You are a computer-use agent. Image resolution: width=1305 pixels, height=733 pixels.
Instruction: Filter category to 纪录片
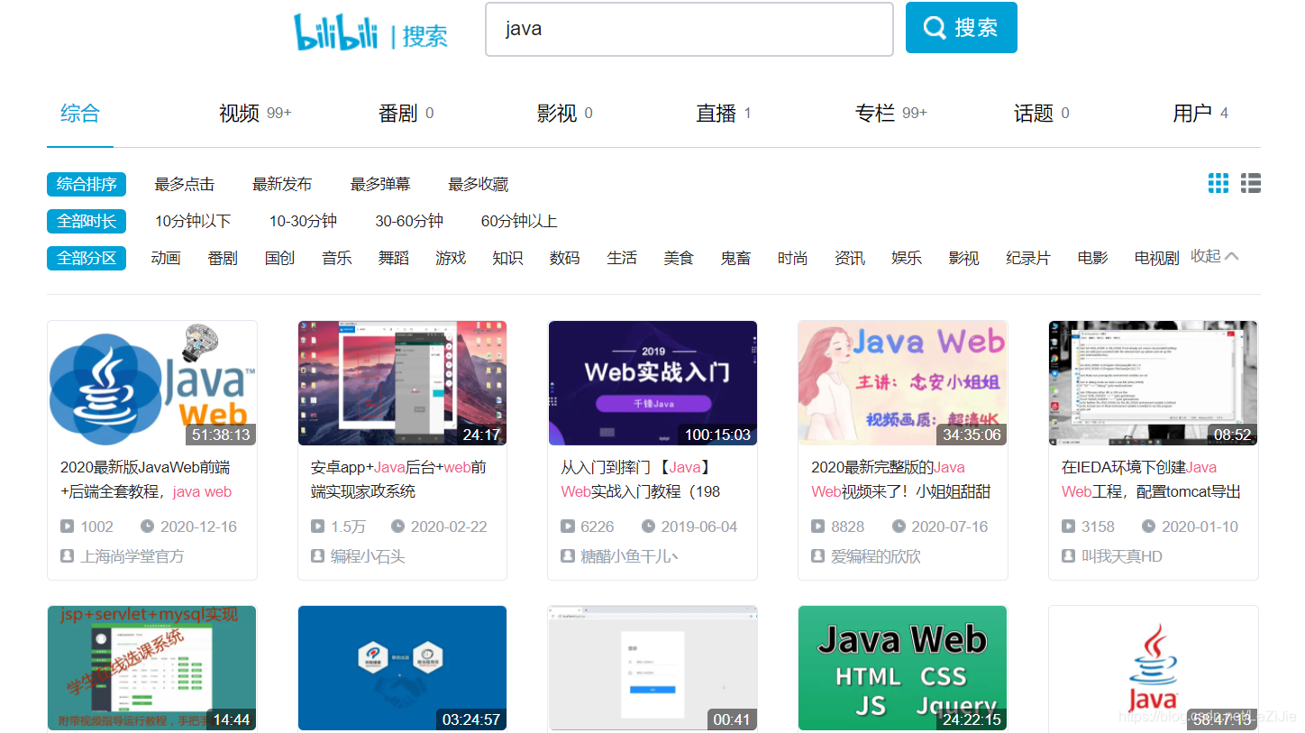(1028, 258)
